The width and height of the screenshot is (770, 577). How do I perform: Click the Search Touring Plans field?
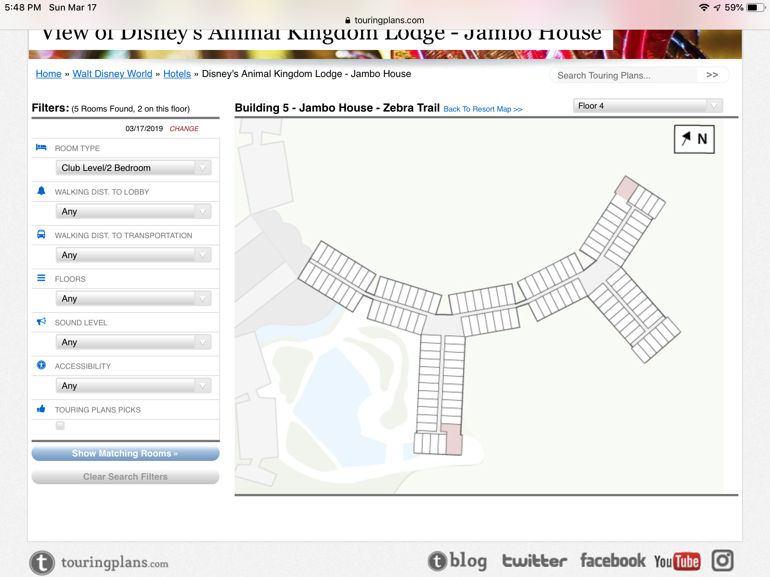pyautogui.click(x=624, y=76)
